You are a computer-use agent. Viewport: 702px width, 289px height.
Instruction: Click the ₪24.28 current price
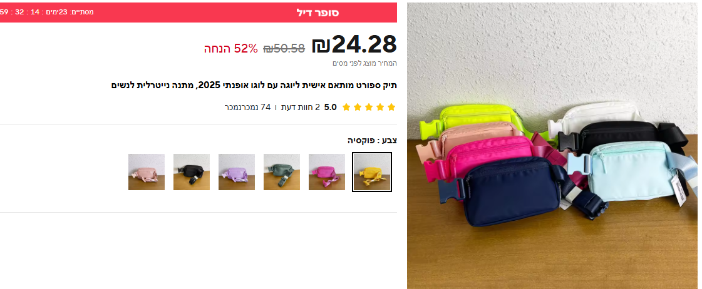click(354, 44)
